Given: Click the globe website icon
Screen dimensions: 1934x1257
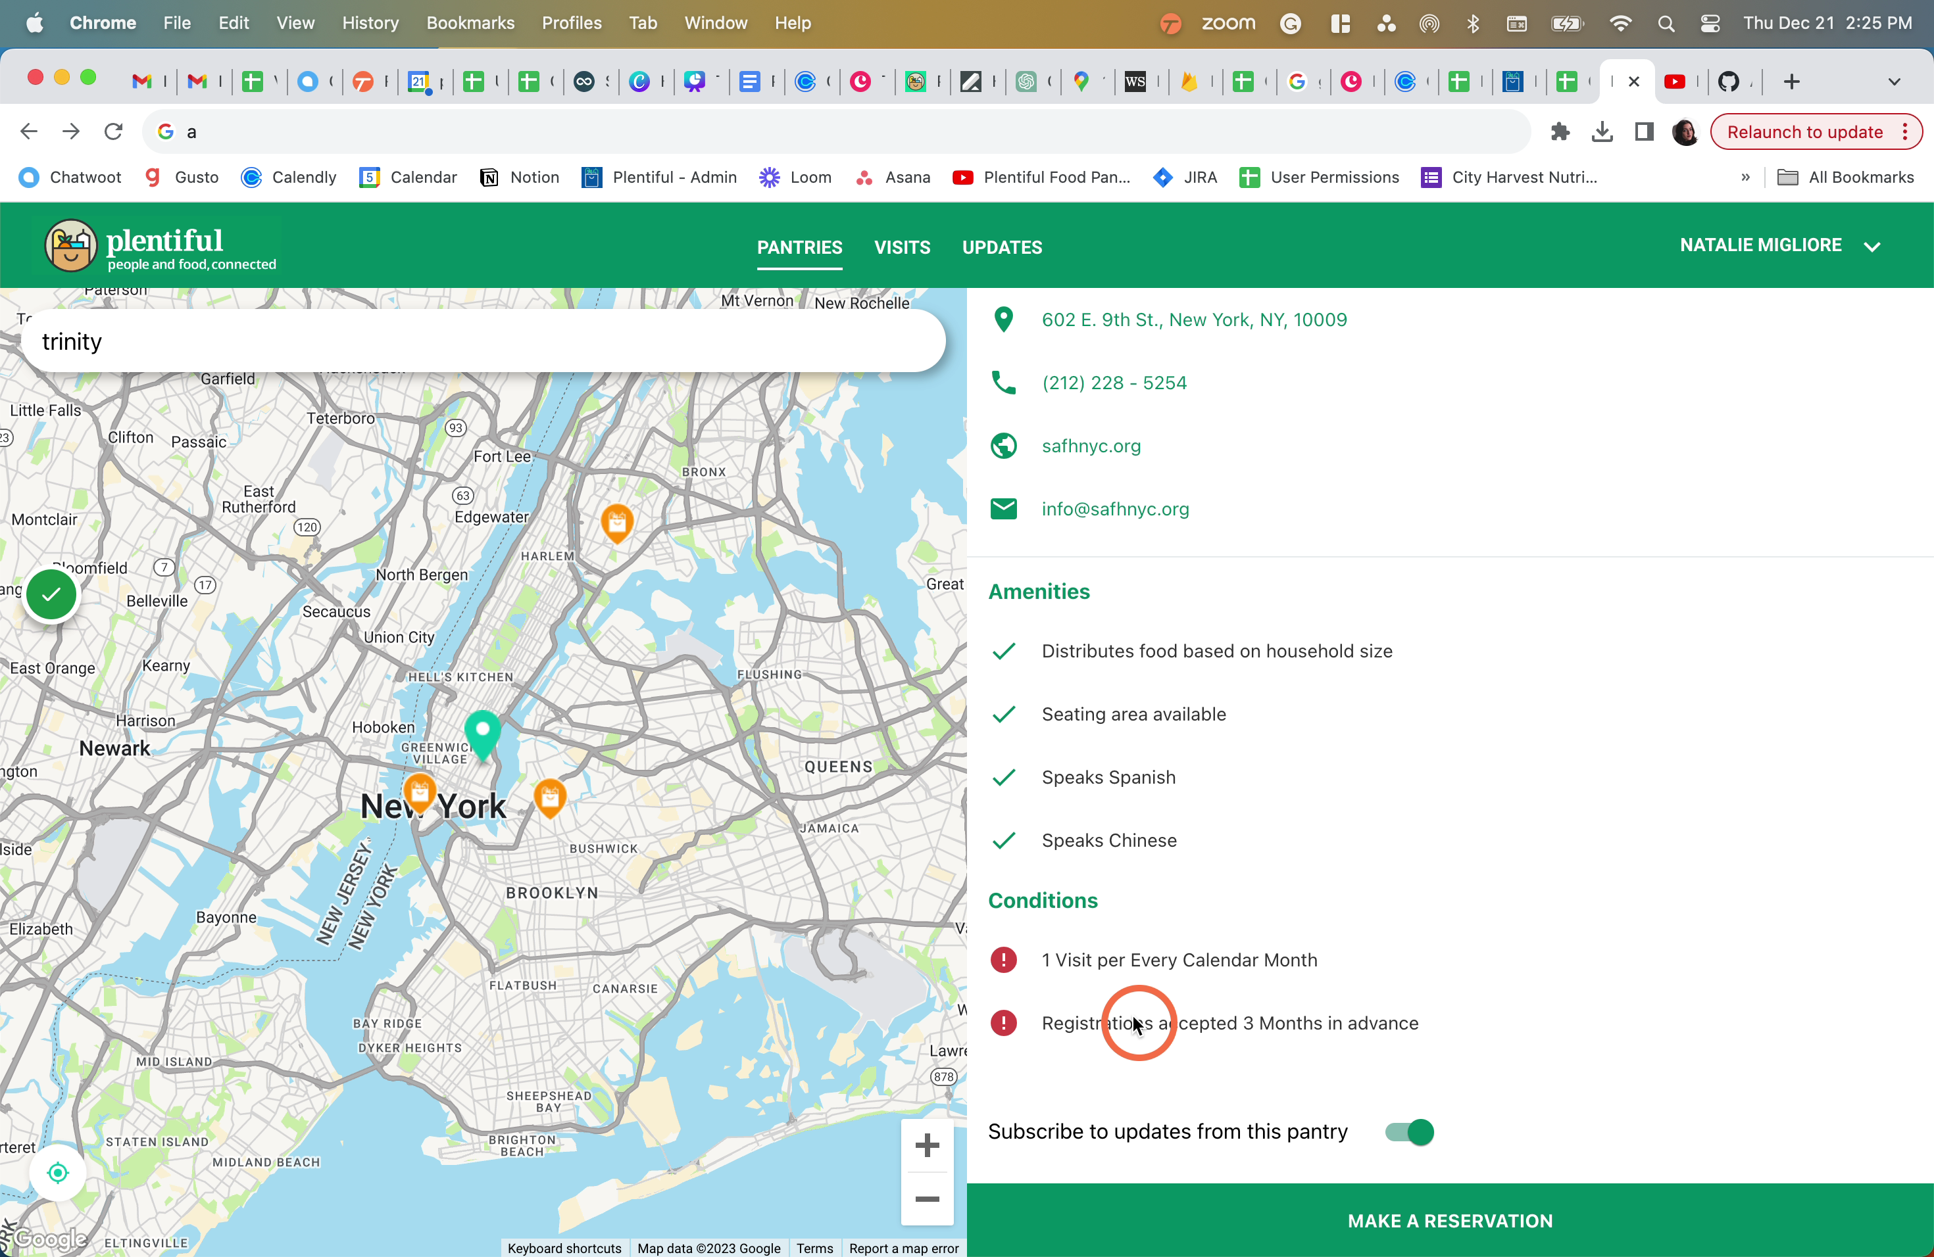Looking at the screenshot, I should tap(1004, 446).
